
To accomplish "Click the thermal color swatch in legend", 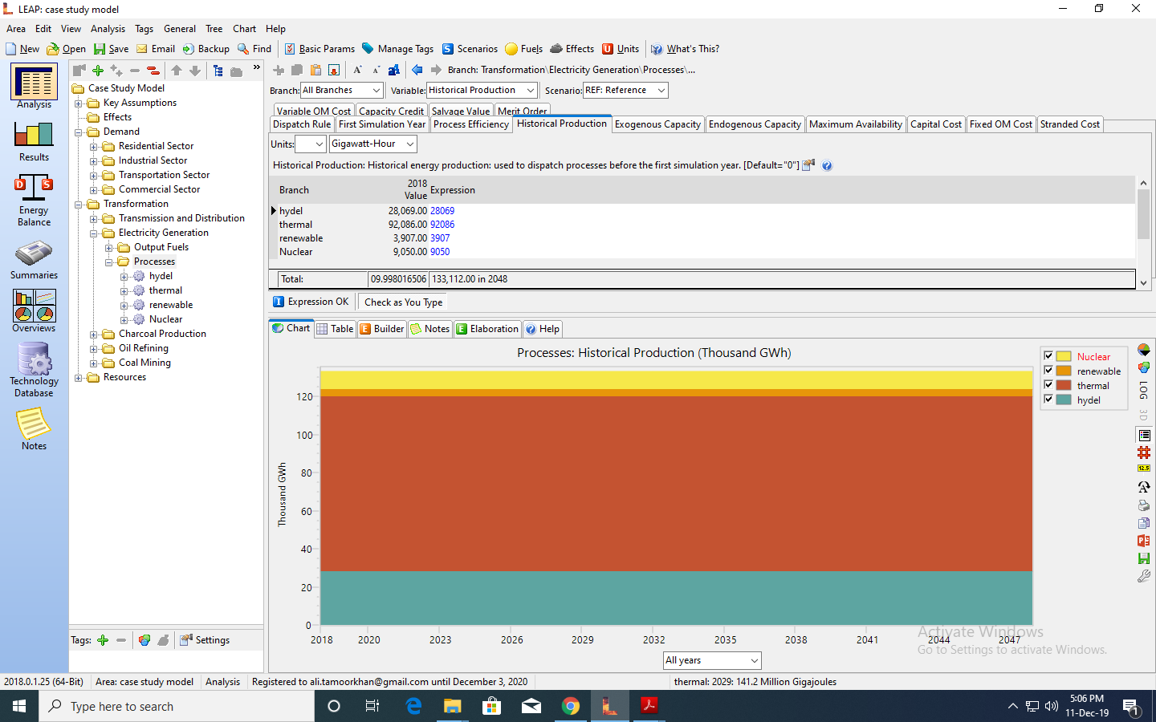I will coord(1064,386).
